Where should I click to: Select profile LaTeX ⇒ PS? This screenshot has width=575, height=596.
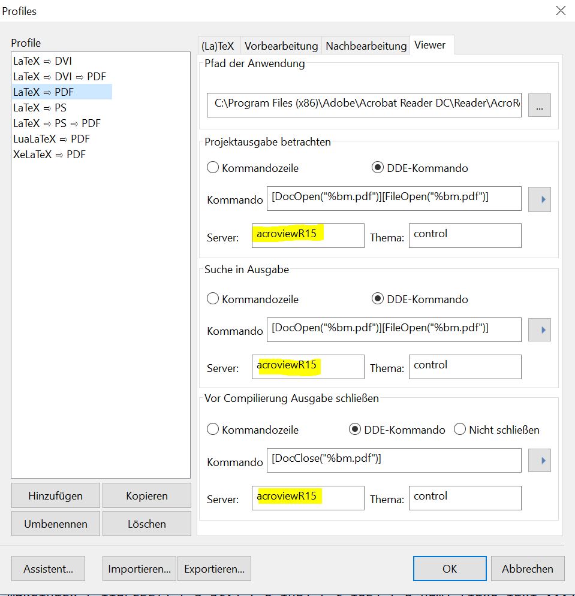[40, 108]
